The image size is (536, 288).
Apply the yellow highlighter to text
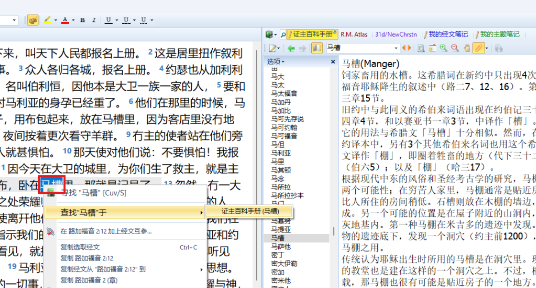pyautogui.click(x=47, y=20)
